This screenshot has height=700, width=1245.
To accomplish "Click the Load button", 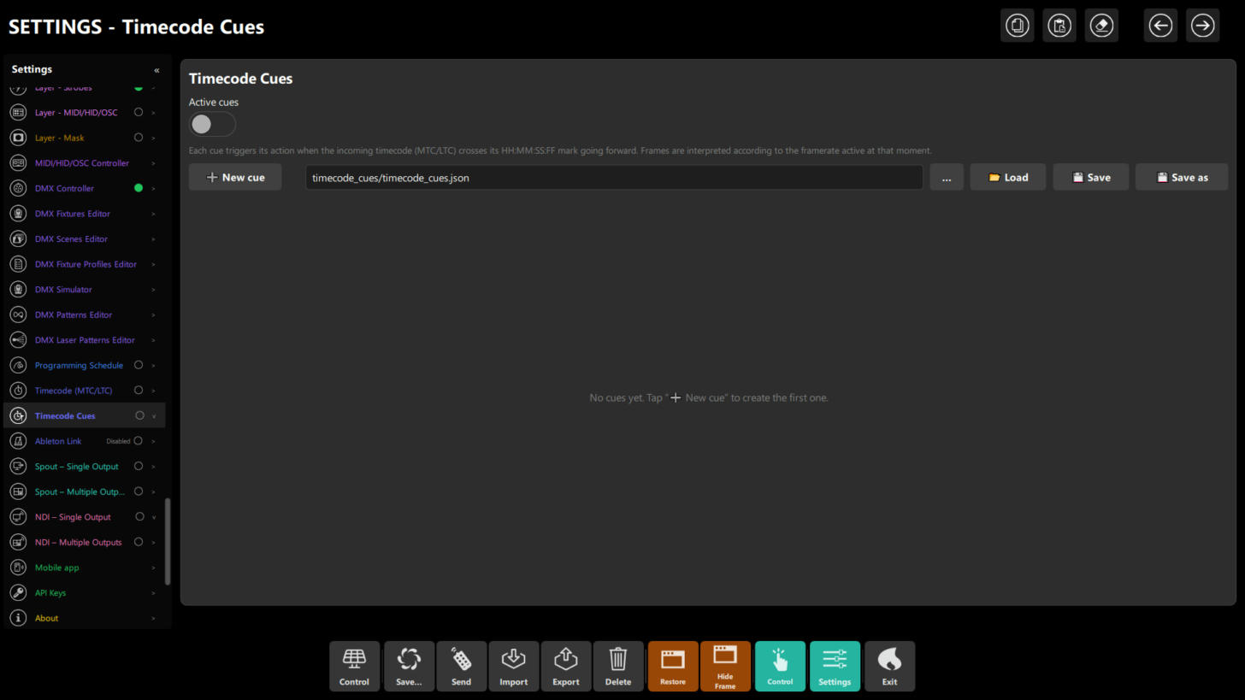I will (1007, 177).
